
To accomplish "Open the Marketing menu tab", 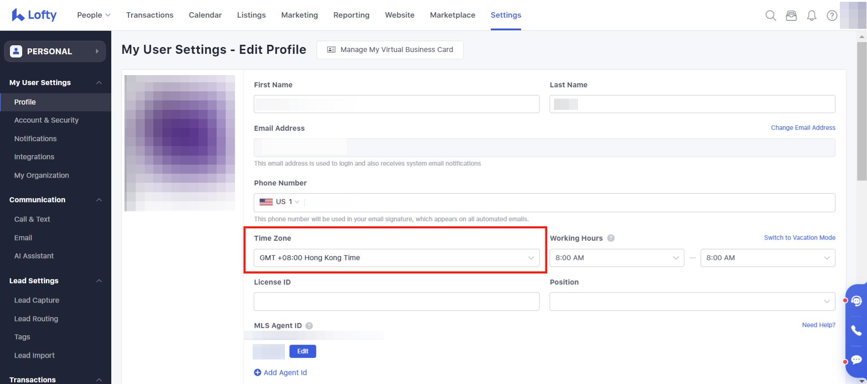I will [299, 15].
